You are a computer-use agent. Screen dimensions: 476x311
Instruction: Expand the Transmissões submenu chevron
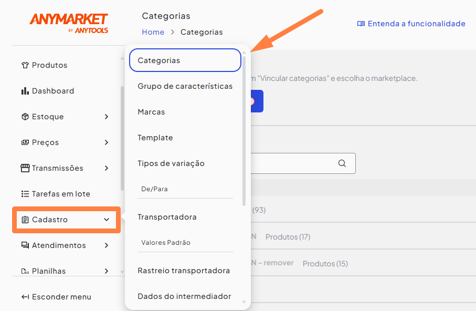coord(107,168)
